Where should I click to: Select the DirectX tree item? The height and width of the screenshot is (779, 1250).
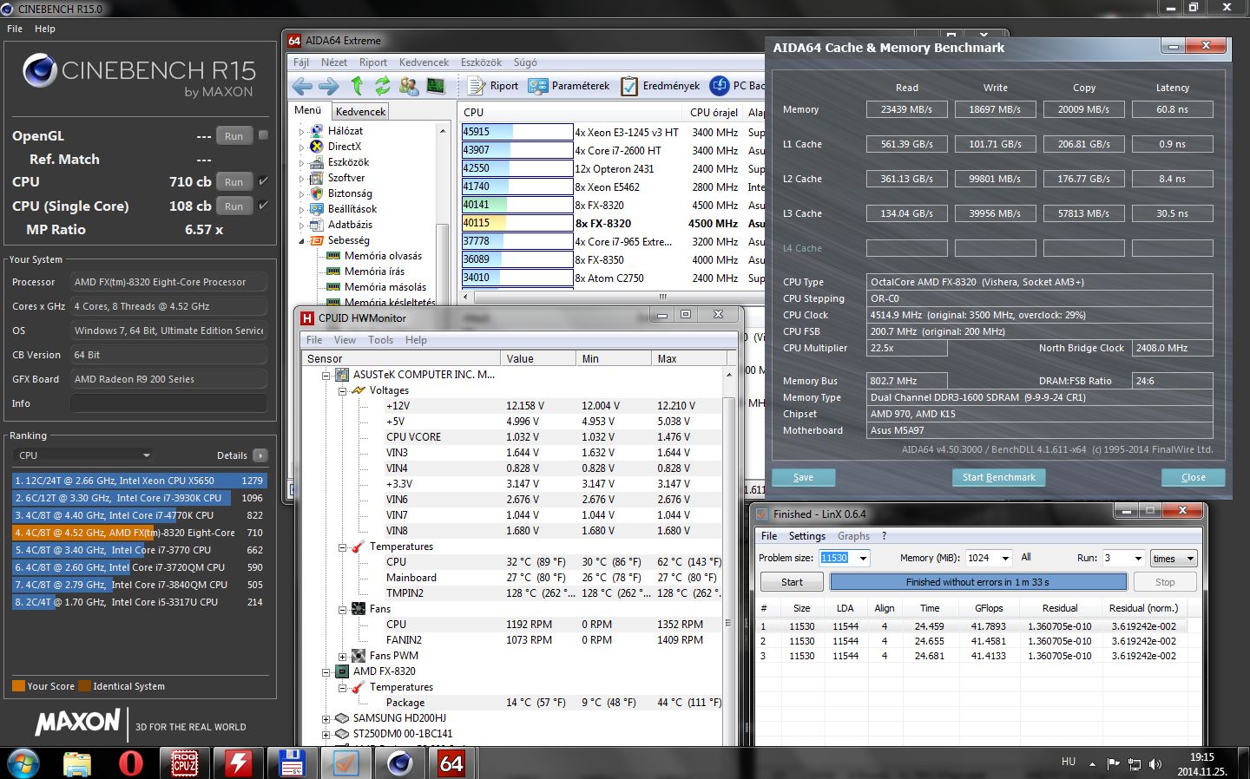pyautogui.click(x=344, y=147)
